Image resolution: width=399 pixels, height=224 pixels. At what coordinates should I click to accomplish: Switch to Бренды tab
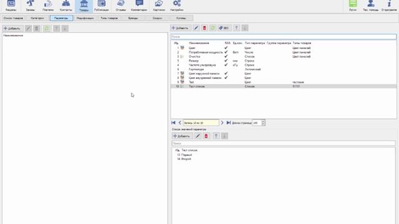click(133, 18)
